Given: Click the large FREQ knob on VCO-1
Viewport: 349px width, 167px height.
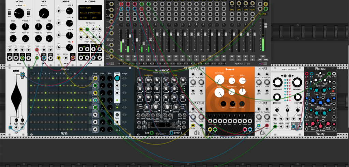Looking at the screenshot, I should [x=19, y=13].
